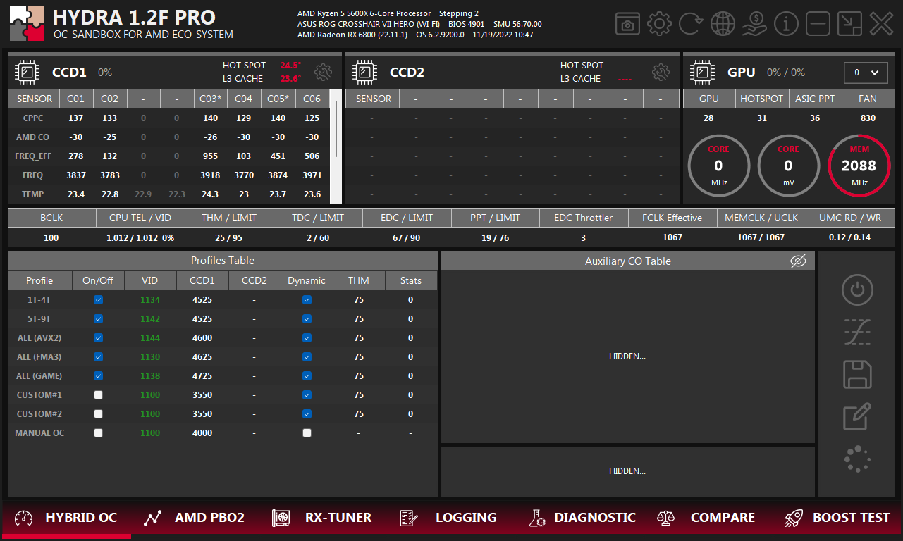Enable the MANUAL OC profile On/Off checkbox
The image size is (903, 541).
pyautogui.click(x=98, y=433)
